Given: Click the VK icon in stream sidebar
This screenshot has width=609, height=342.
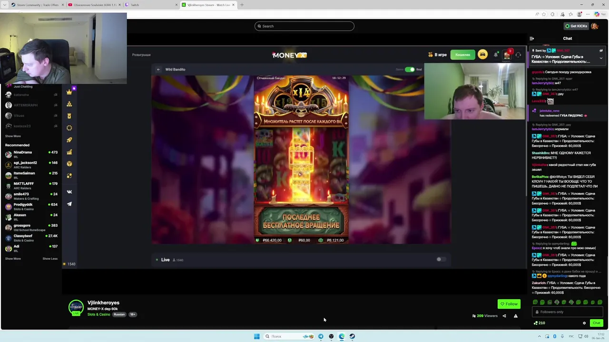Looking at the screenshot, I should [69, 192].
